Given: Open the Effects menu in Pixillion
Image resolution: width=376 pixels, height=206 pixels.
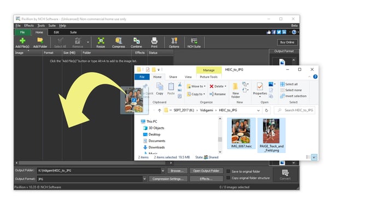Looking at the screenshot, I should 29,26.
